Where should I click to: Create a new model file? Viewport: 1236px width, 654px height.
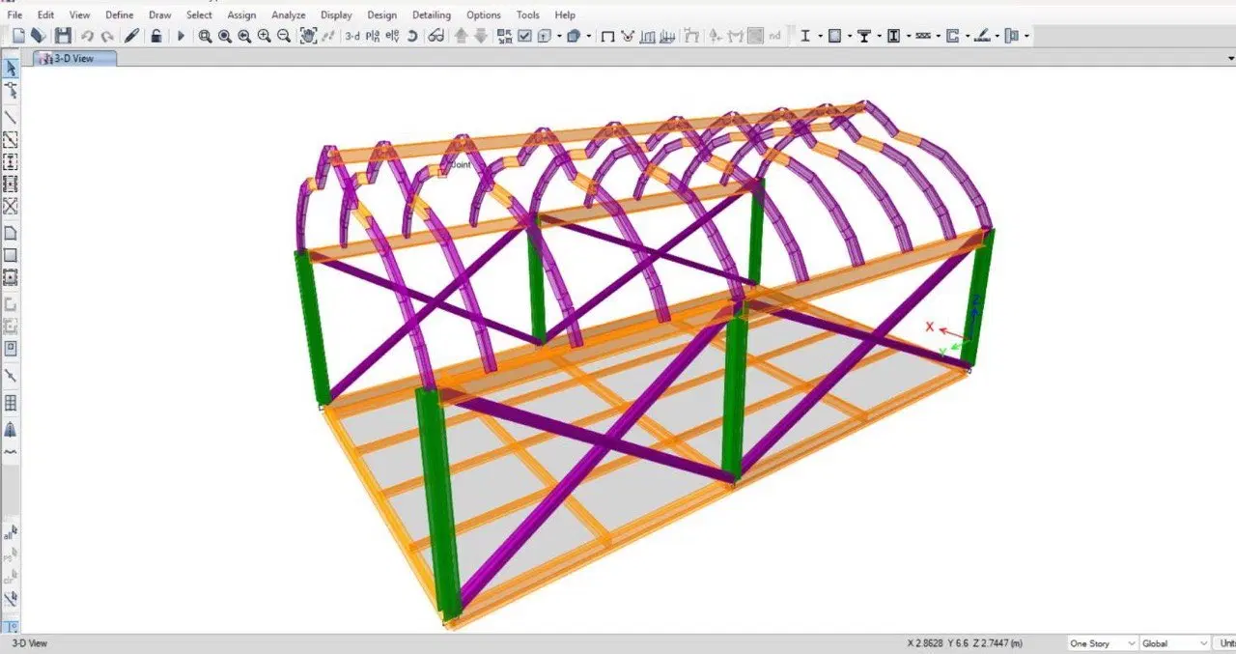(x=18, y=36)
